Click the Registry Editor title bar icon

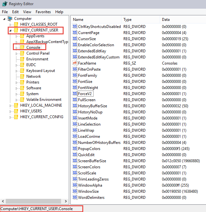pyautogui.click(x=4, y=4)
